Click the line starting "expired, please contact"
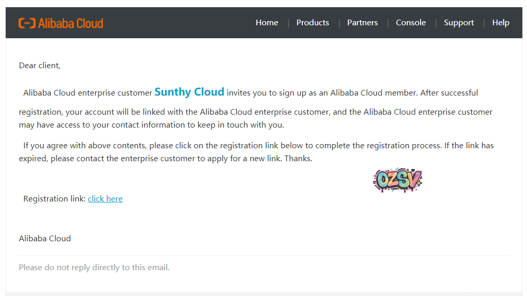The width and height of the screenshot is (527, 296). pyautogui.click(x=165, y=159)
